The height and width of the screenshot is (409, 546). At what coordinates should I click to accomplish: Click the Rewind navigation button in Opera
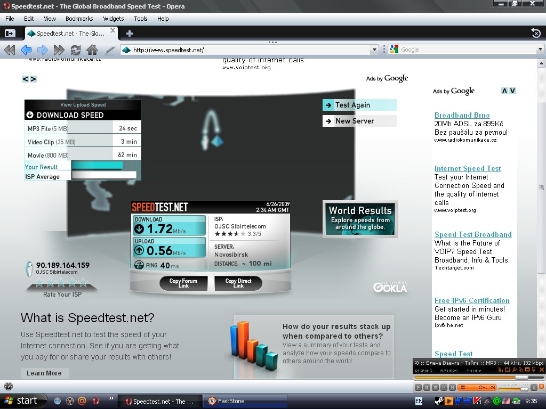(x=10, y=50)
